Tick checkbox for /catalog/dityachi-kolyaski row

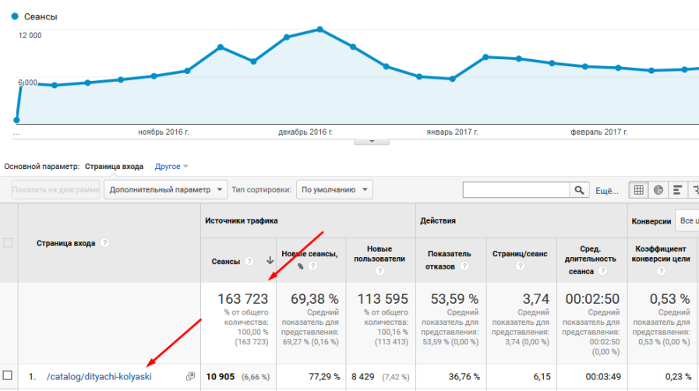pyautogui.click(x=9, y=376)
